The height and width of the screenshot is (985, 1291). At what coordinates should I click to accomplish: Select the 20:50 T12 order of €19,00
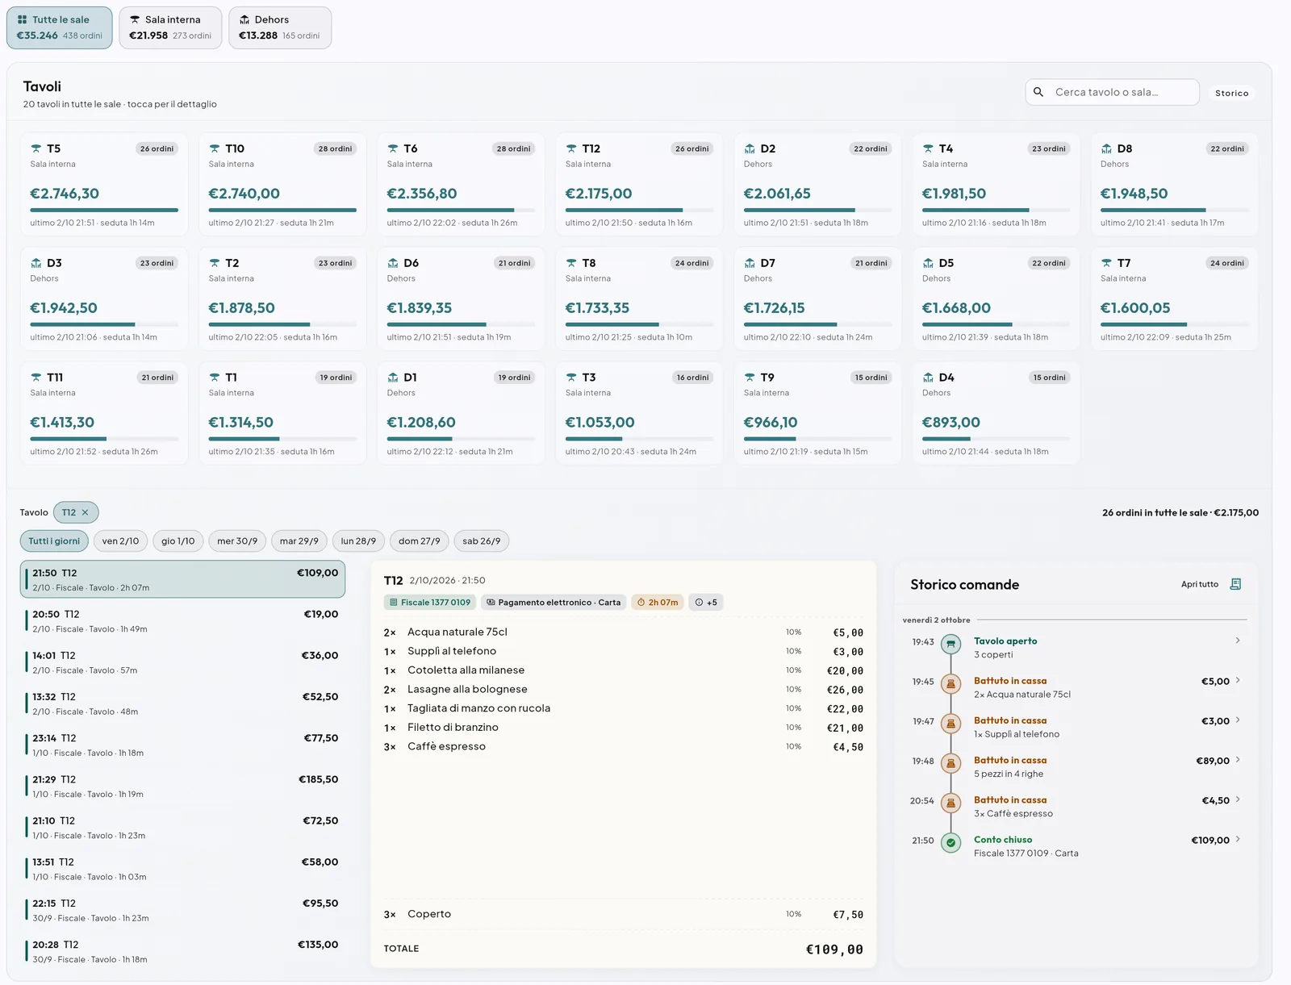click(183, 621)
